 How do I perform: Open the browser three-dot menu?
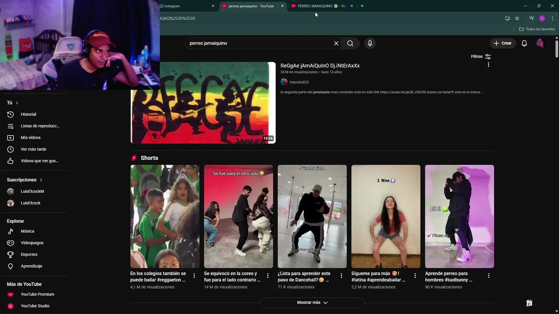[x=552, y=18]
